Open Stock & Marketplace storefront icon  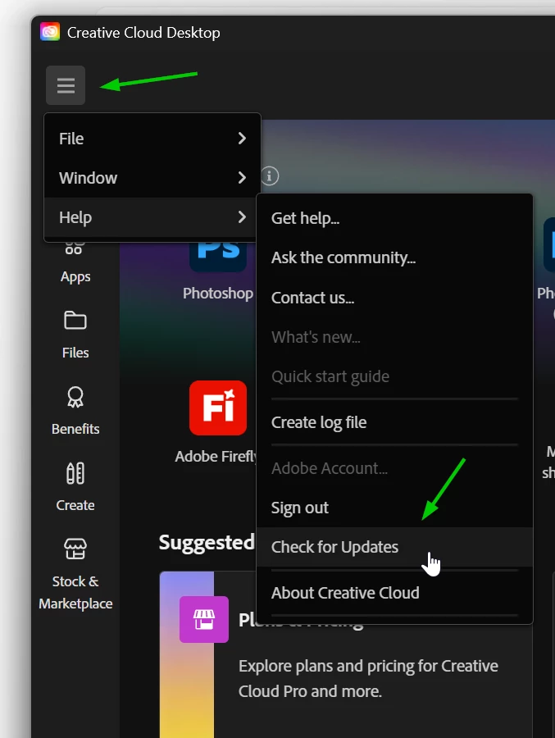click(75, 549)
